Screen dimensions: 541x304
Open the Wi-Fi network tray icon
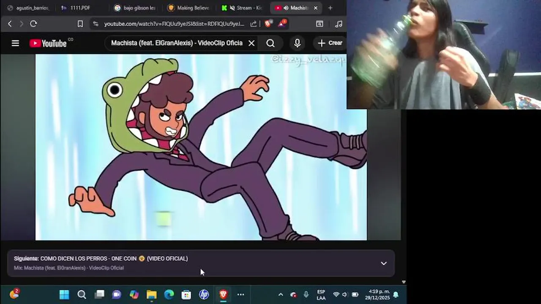tap(336, 294)
